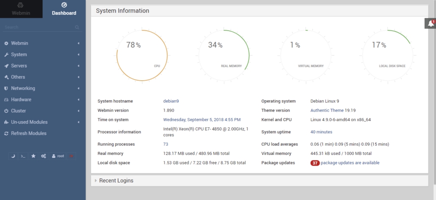
Task: Click the 40 minutes uptime link
Action: click(x=321, y=132)
